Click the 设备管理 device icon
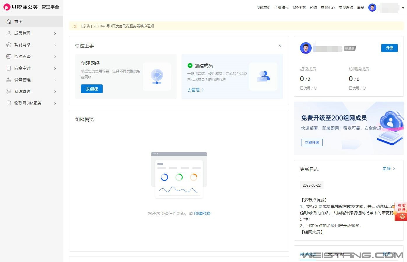This screenshot has height=262, width=407. click(9, 80)
